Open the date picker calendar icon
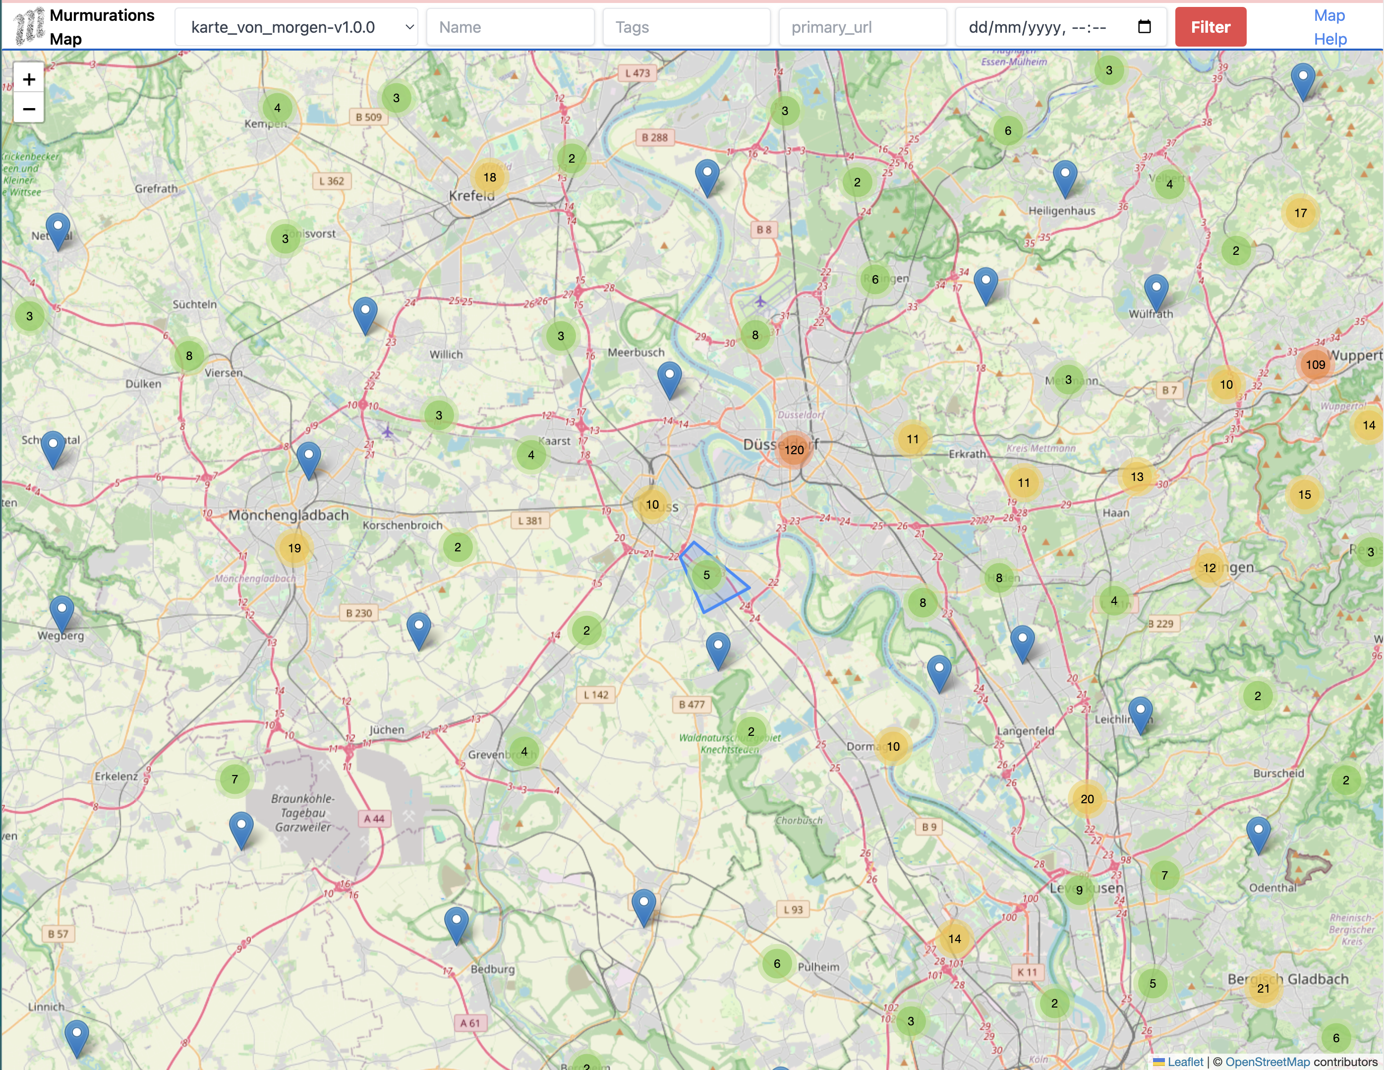 [1144, 27]
